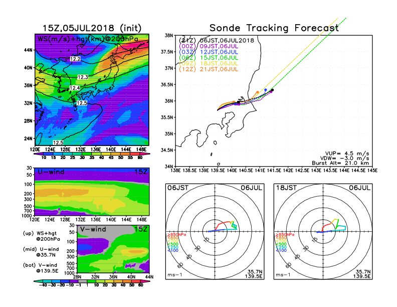Click the '(up) WS+hgt @200hPa' caption
397x307 pixels.
coord(42,236)
